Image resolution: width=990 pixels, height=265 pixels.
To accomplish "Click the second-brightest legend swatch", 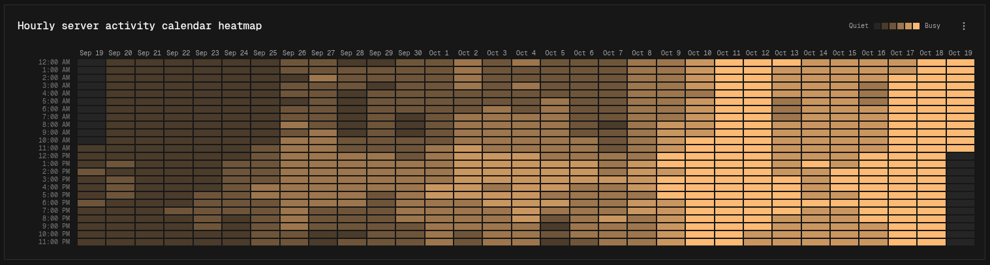I will (908, 26).
